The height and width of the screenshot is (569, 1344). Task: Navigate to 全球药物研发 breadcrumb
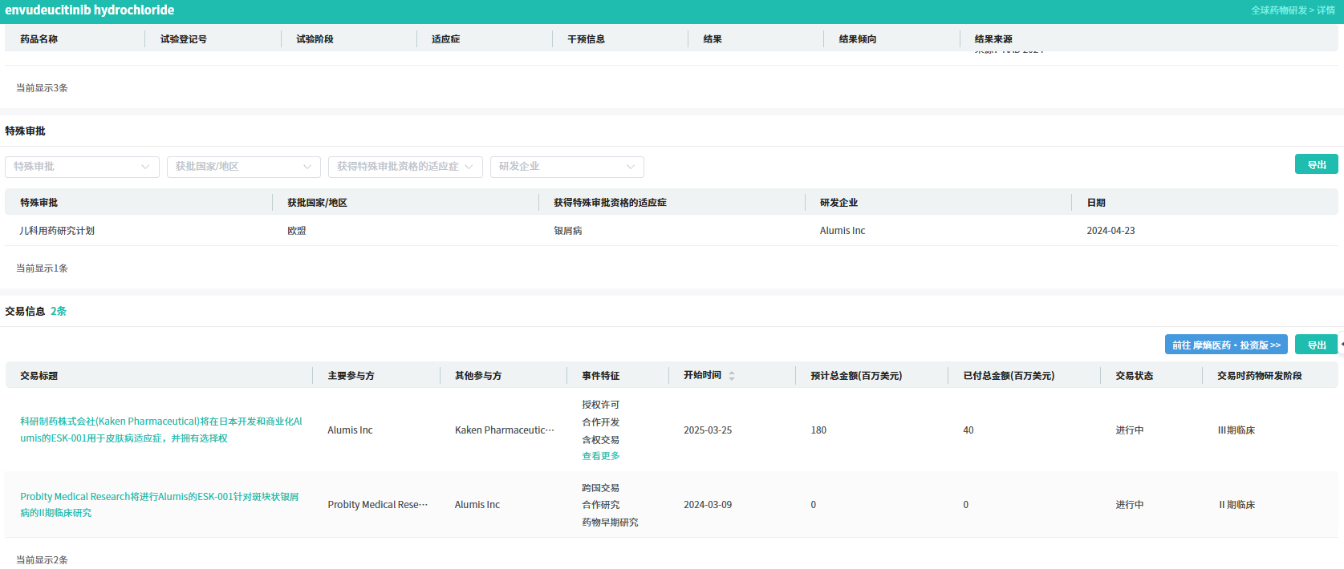click(x=1279, y=10)
